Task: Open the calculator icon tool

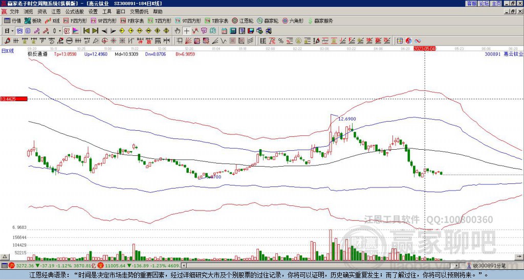Action: tap(233, 31)
